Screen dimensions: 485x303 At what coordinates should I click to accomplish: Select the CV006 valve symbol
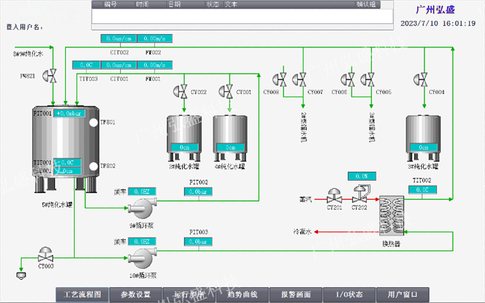coord(348,80)
